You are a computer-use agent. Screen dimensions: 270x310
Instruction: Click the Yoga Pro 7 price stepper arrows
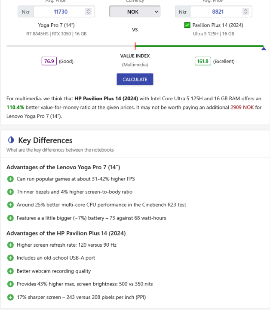(x=88, y=12)
